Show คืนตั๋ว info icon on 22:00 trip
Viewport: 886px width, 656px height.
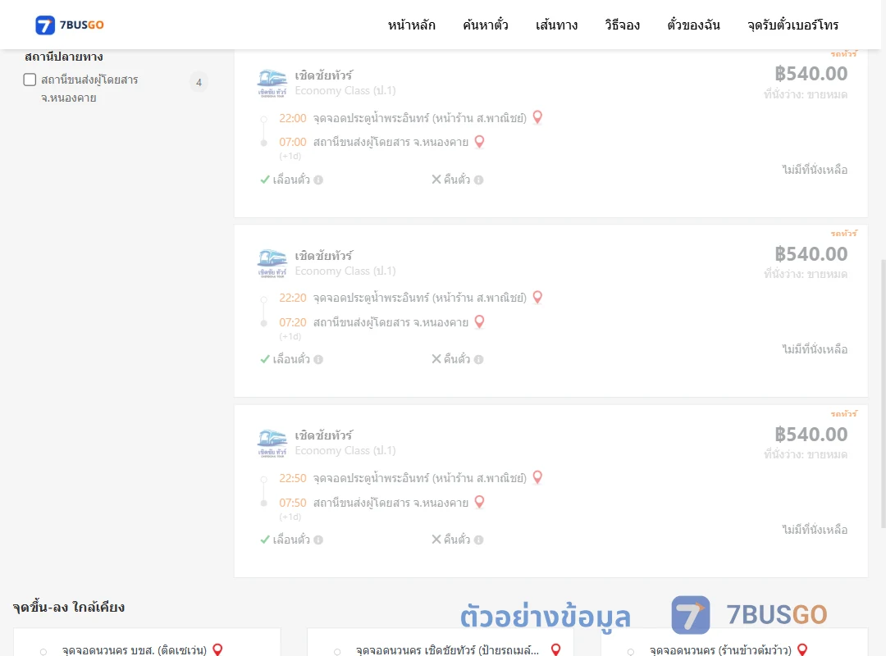click(x=478, y=180)
